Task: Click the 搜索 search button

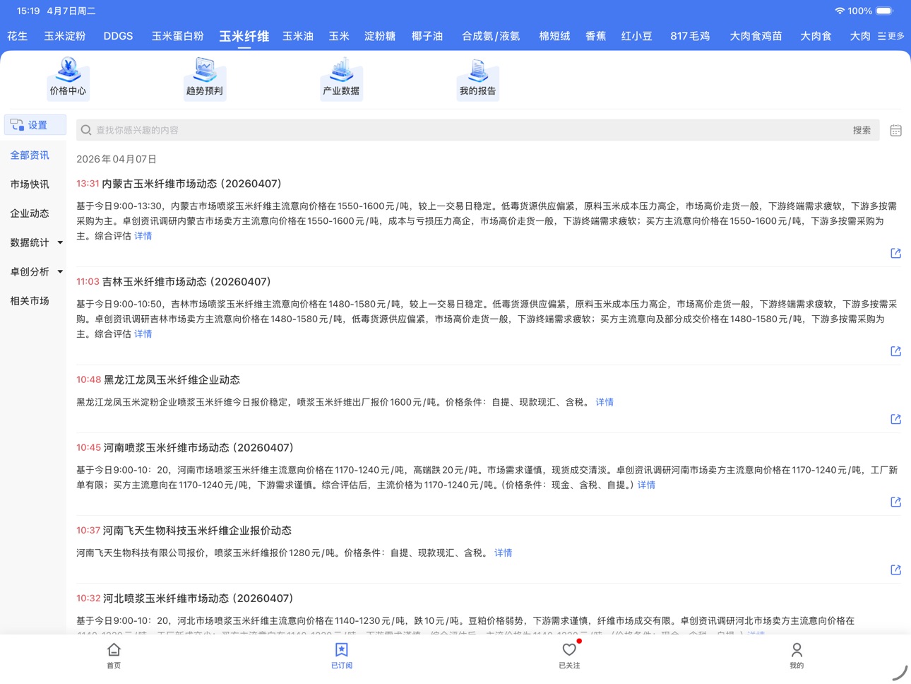Action: click(862, 130)
